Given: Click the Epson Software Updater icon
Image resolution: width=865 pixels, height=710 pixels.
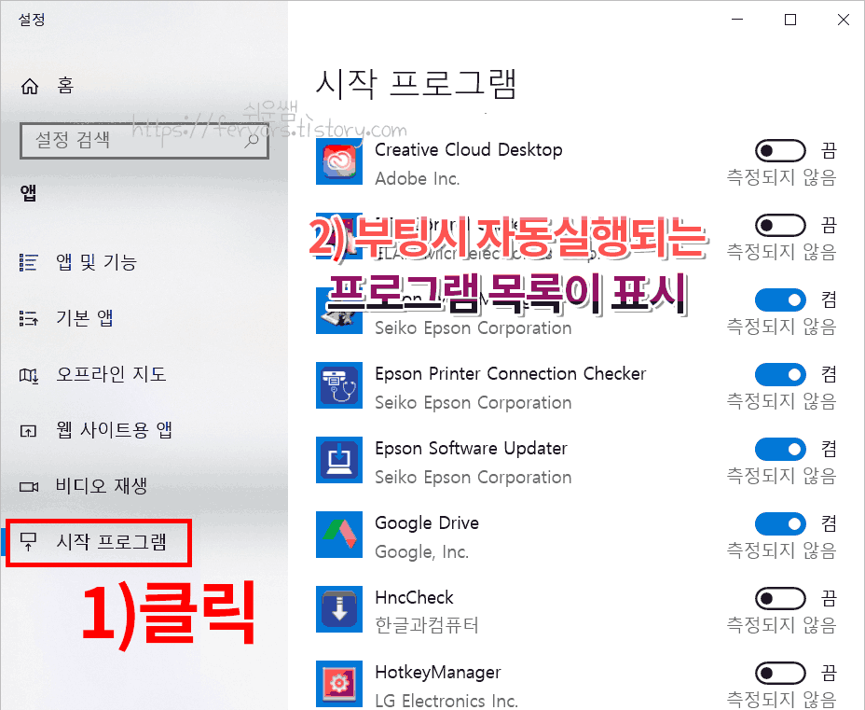Looking at the screenshot, I should pos(339,460).
